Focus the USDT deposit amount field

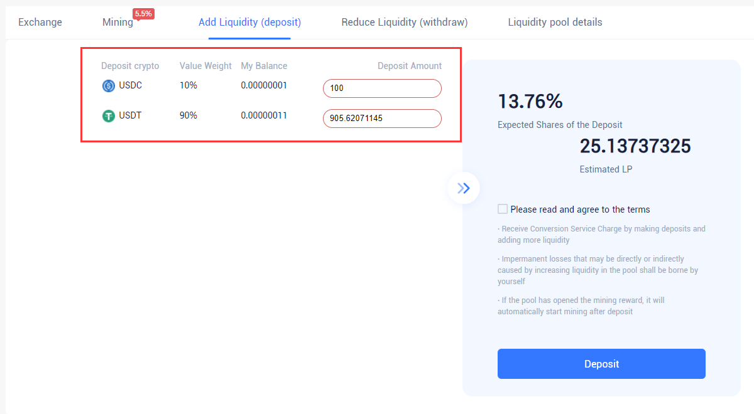coord(382,119)
